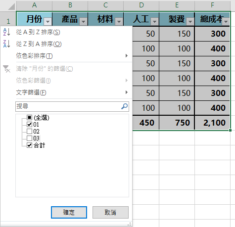Open the 總成本 column filter dropdown

(x=226, y=22)
